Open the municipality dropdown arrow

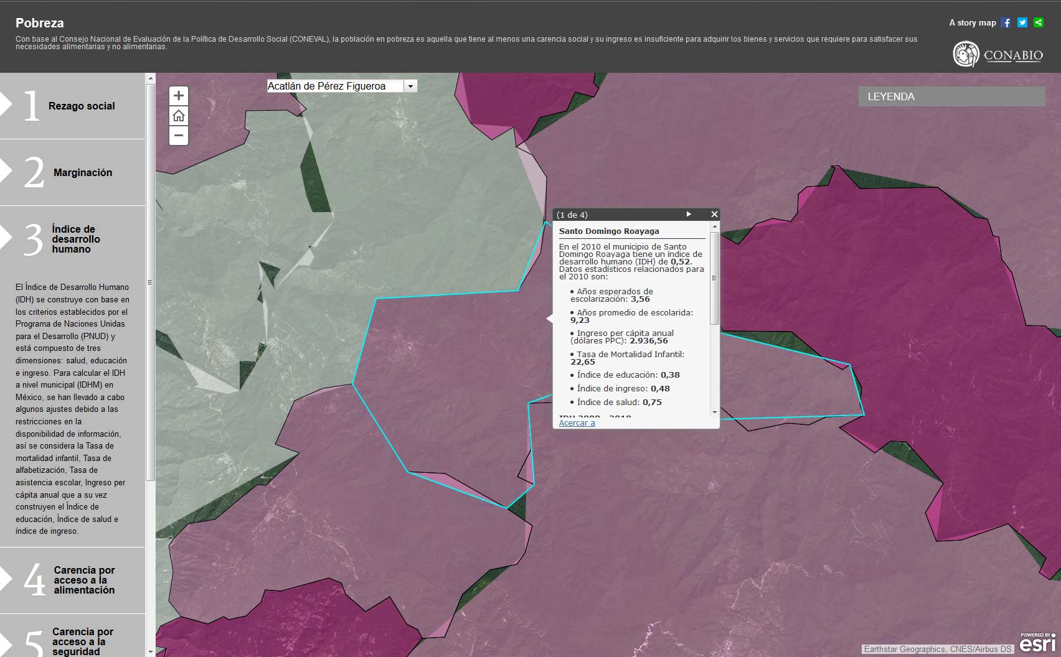pyautogui.click(x=410, y=86)
